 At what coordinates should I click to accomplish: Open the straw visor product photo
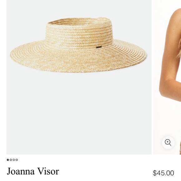79,77
